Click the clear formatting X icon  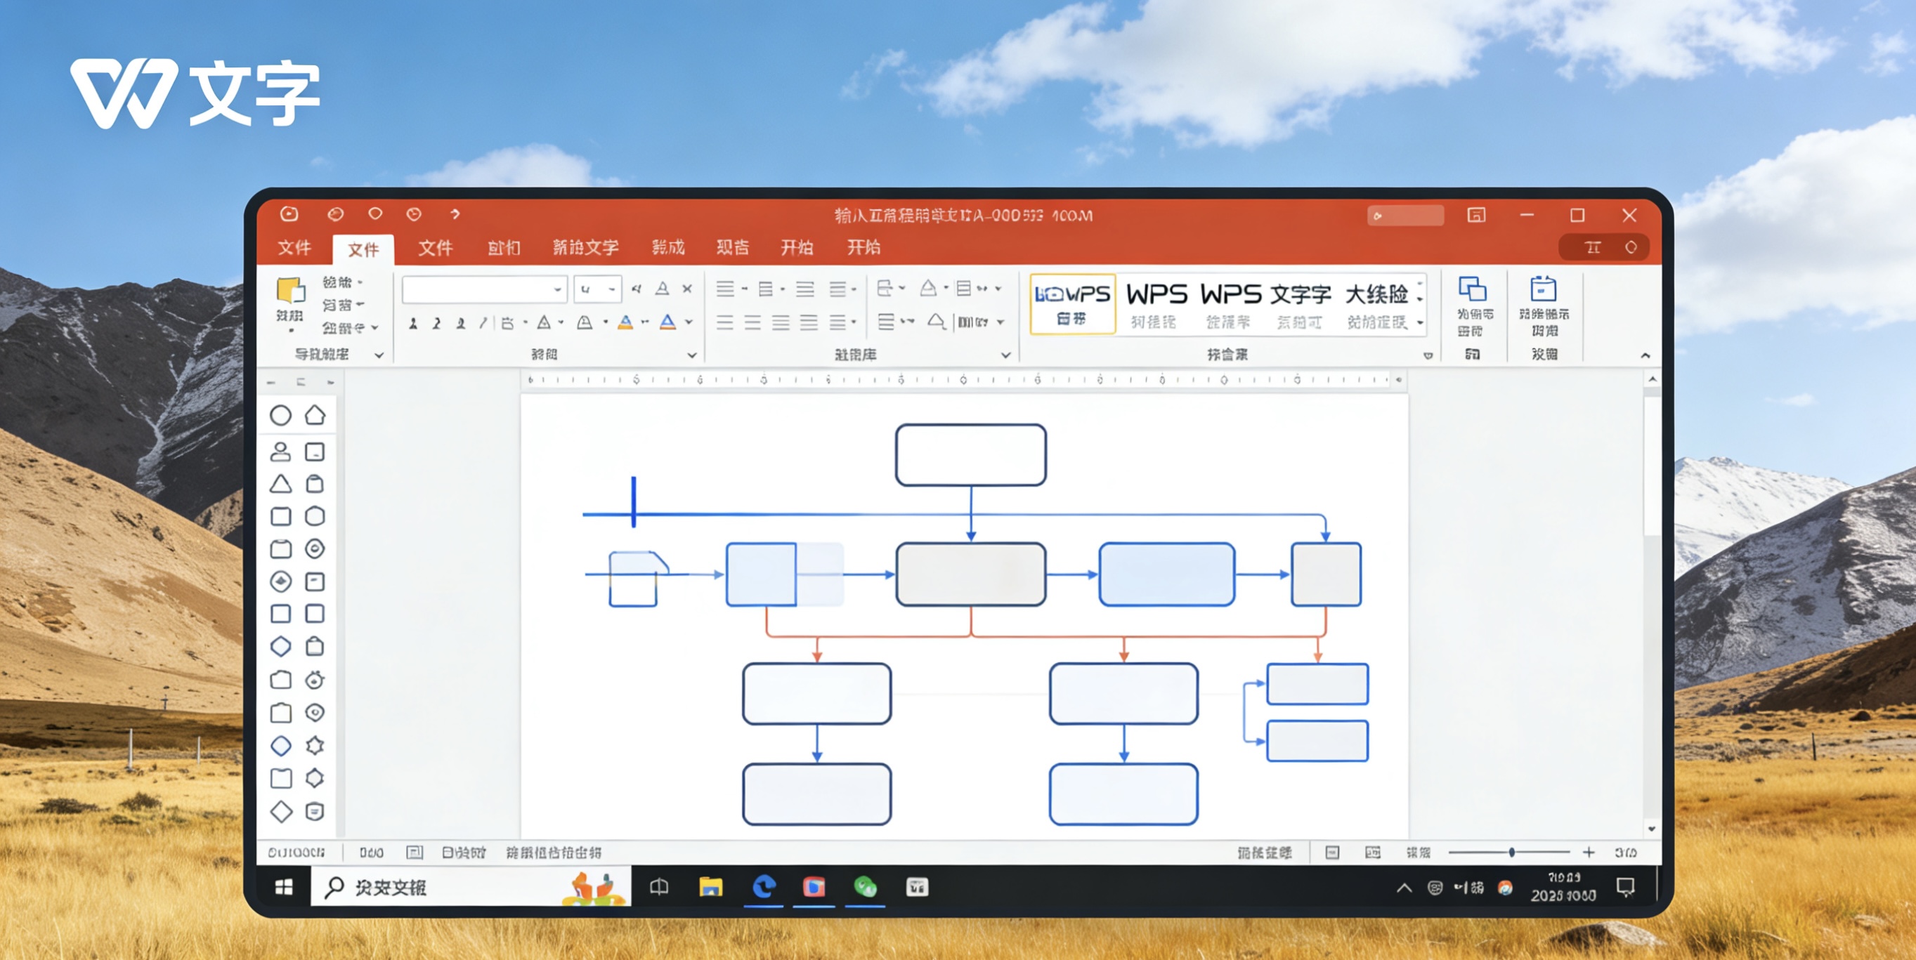click(x=687, y=289)
